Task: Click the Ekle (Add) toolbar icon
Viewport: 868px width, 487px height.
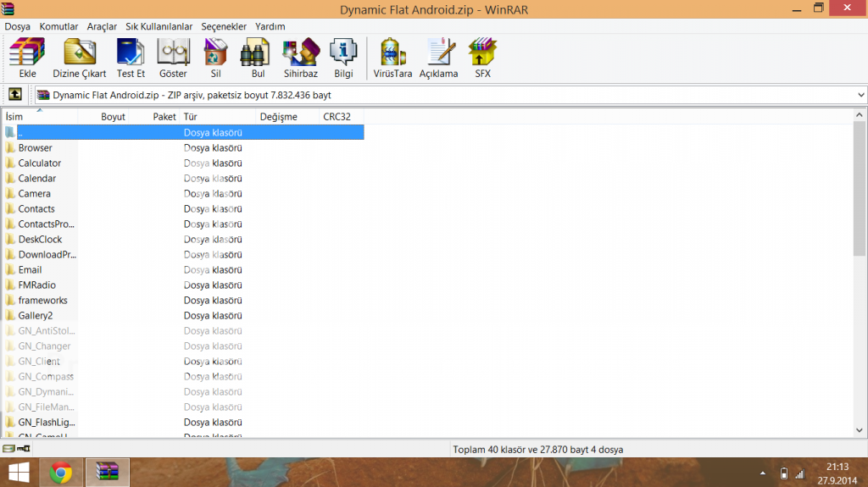Action: click(27, 58)
